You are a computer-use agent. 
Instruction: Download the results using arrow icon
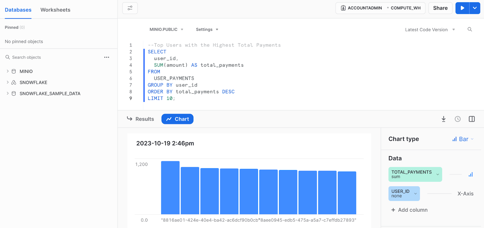pos(443,119)
